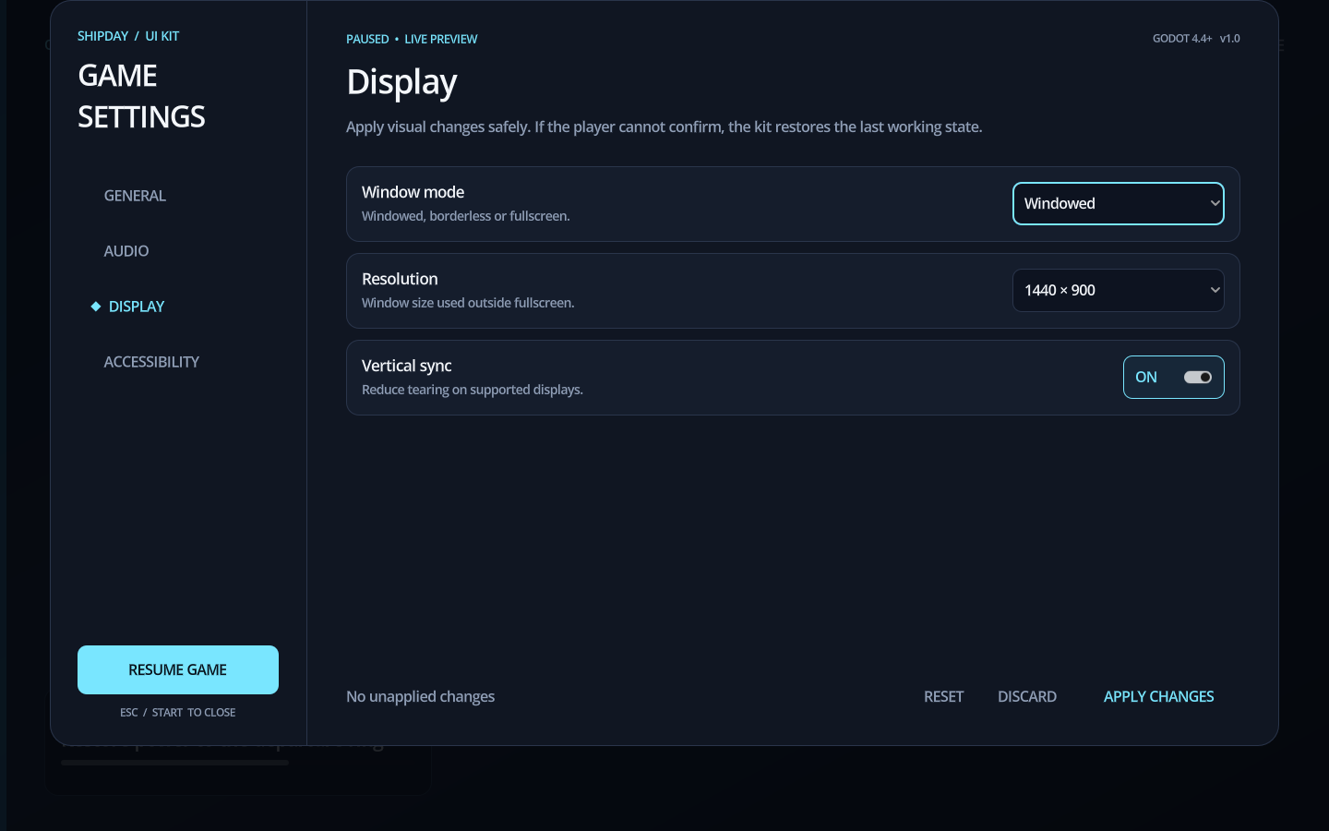Click 'Window size used outside fullscreen.' description
This screenshot has width=1329, height=831.
468,303
